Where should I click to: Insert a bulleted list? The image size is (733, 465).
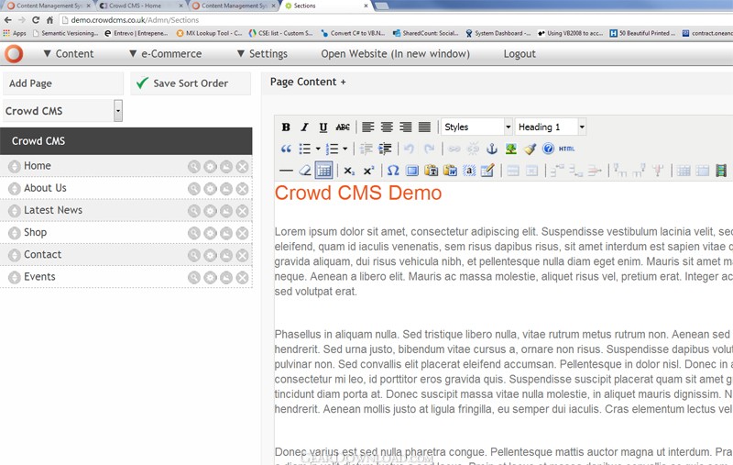coord(305,149)
